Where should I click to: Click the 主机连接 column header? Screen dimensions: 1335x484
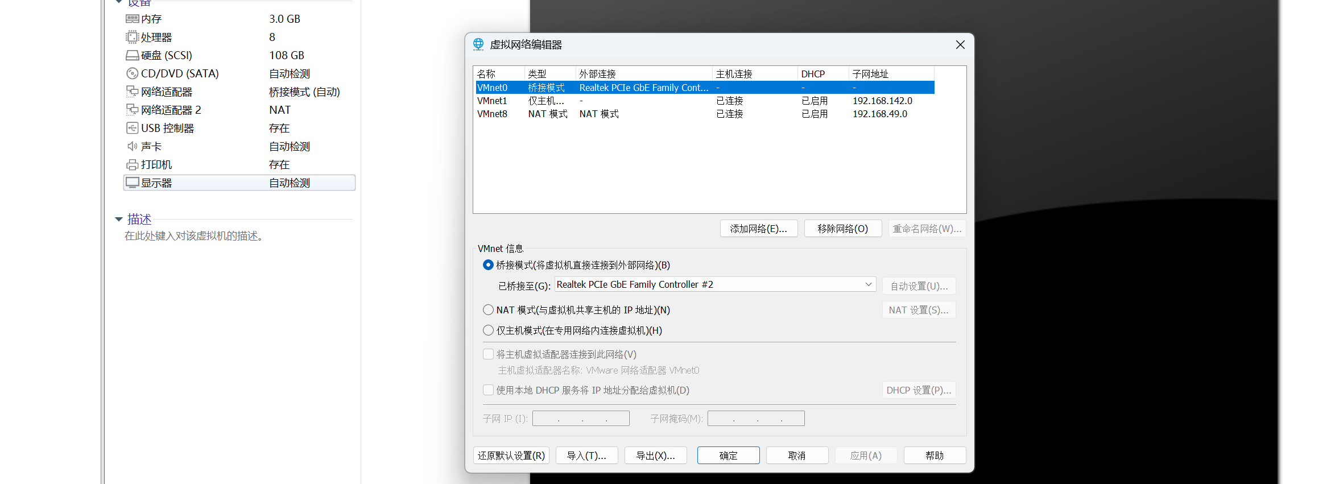pyautogui.click(x=755, y=74)
